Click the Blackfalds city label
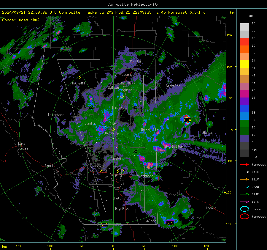The height and width of the screenshot is (250, 267). coord(126,82)
